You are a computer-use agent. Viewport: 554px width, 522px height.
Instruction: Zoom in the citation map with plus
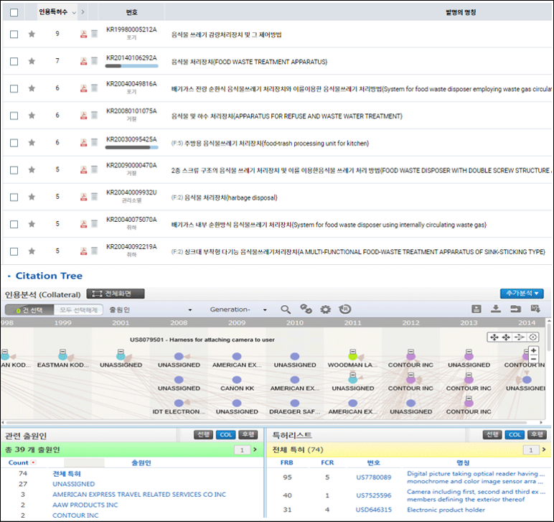pos(533,350)
